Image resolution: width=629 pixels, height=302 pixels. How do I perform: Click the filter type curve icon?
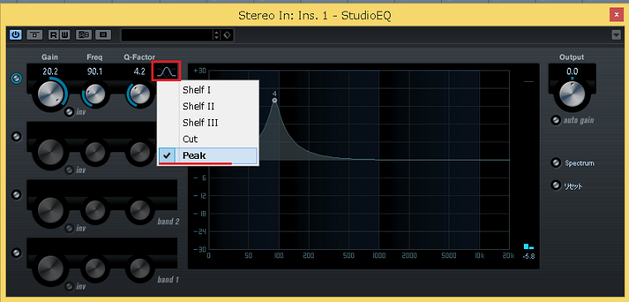coord(166,71)
